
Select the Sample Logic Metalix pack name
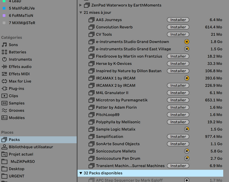point(115,129)
